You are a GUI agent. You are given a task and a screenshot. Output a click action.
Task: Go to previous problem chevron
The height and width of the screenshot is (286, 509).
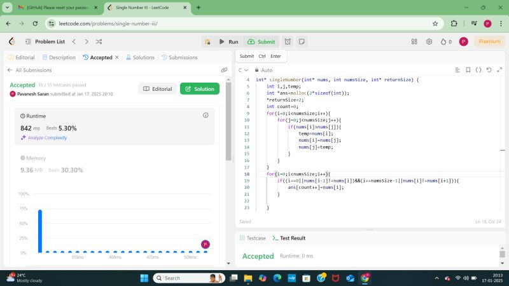click(x=74, y=41)
